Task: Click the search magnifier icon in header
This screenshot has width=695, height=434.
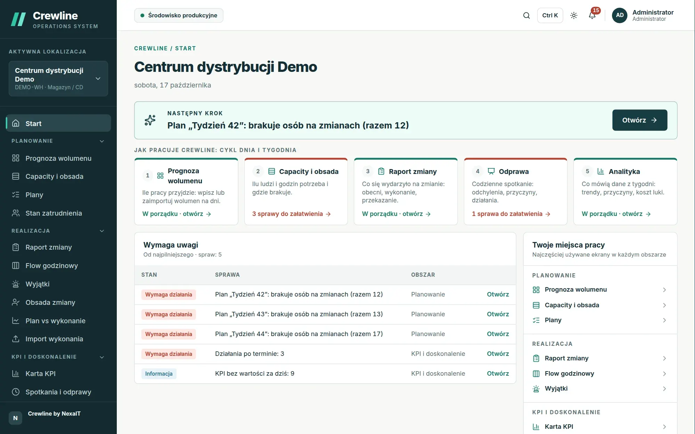Action: pyautogui.click(x=526, y=15)
